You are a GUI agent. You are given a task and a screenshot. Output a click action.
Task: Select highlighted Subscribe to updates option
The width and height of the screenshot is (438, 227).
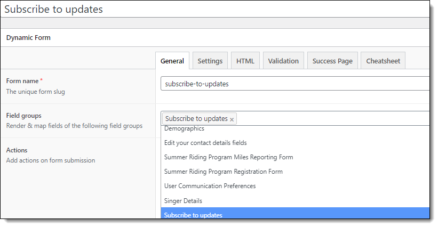tap(295, 213)
